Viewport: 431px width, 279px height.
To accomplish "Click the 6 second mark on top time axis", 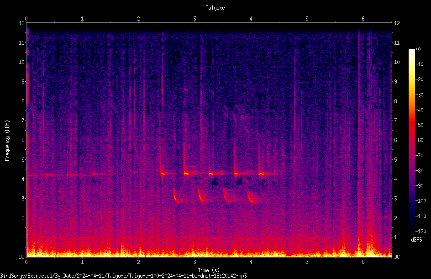I will point(363,19).
